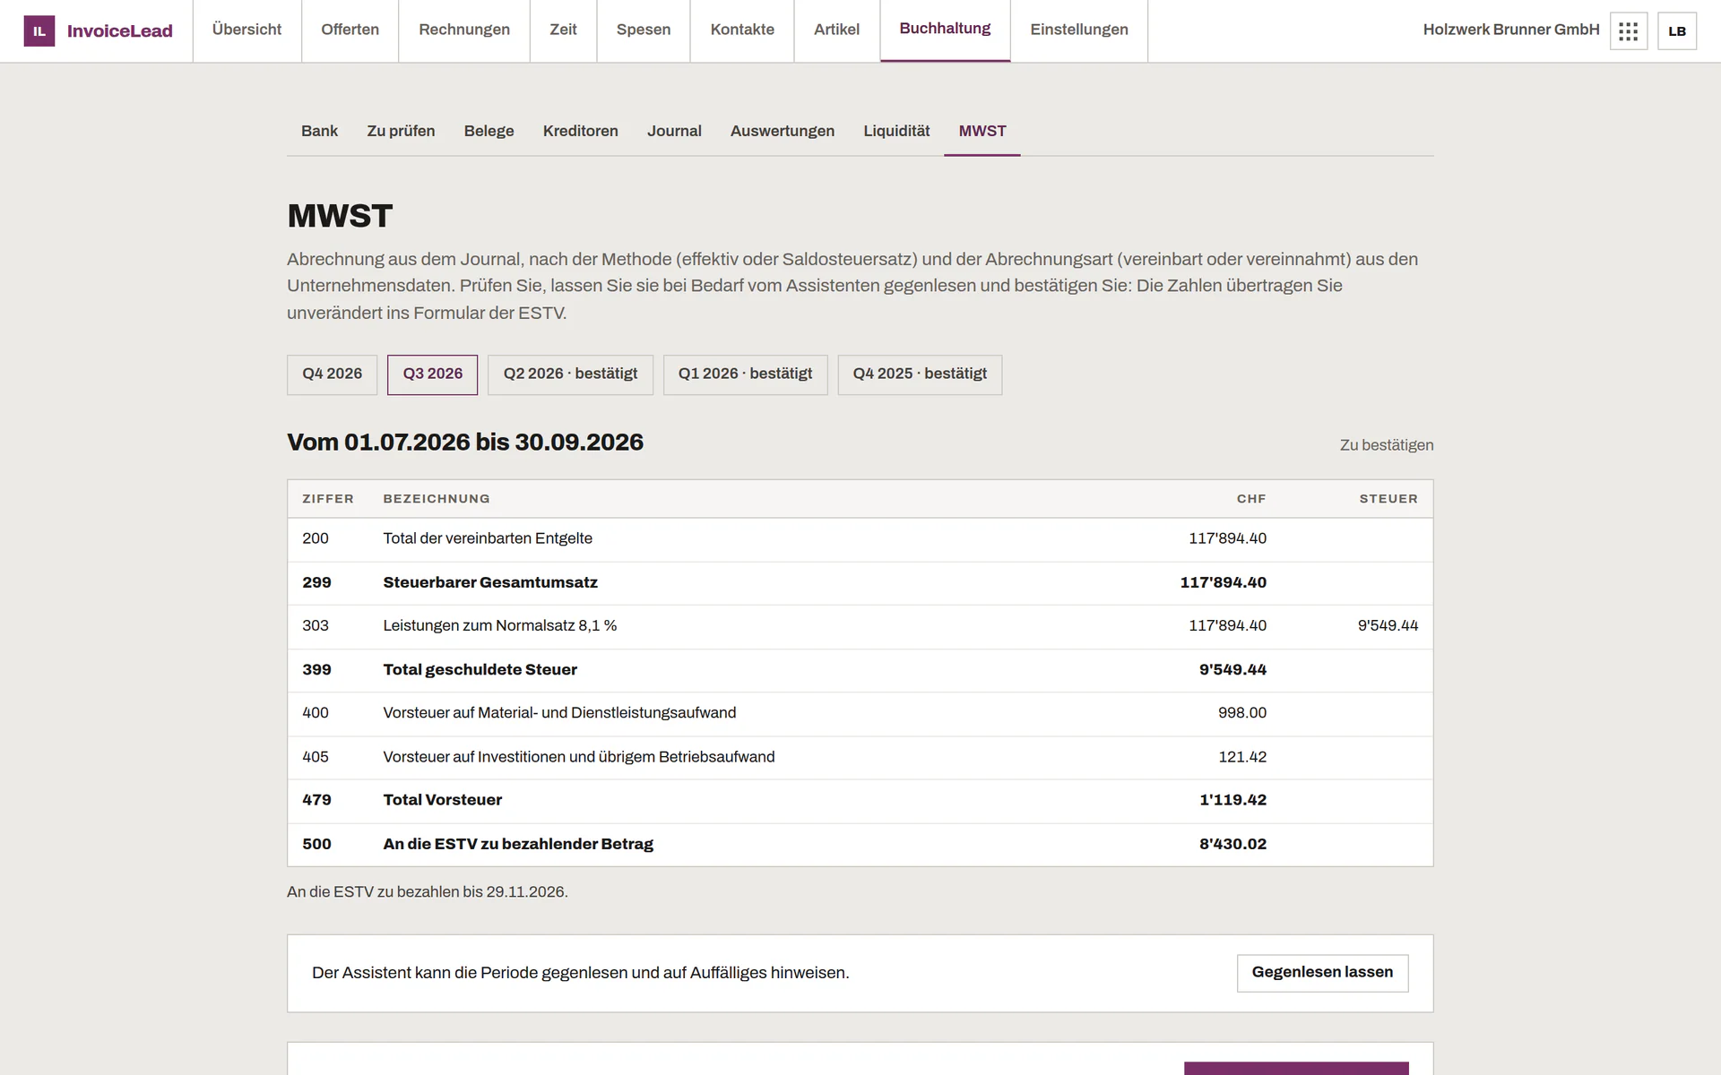Screen dimensions: 1721x1075
Task: Open the Artikel menu
Action: 836,30
